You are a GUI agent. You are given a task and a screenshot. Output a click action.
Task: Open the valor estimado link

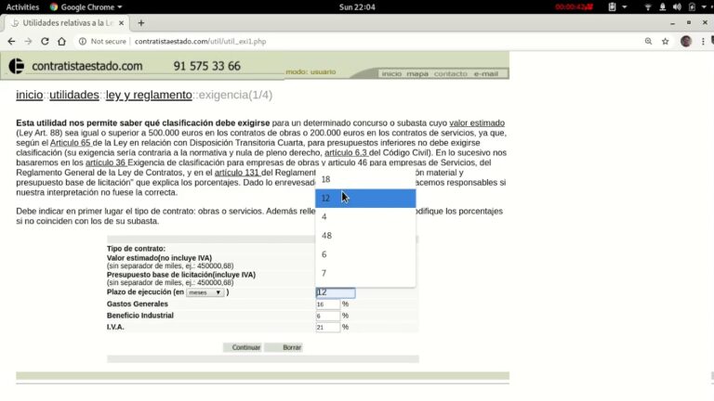pos(477,123)
